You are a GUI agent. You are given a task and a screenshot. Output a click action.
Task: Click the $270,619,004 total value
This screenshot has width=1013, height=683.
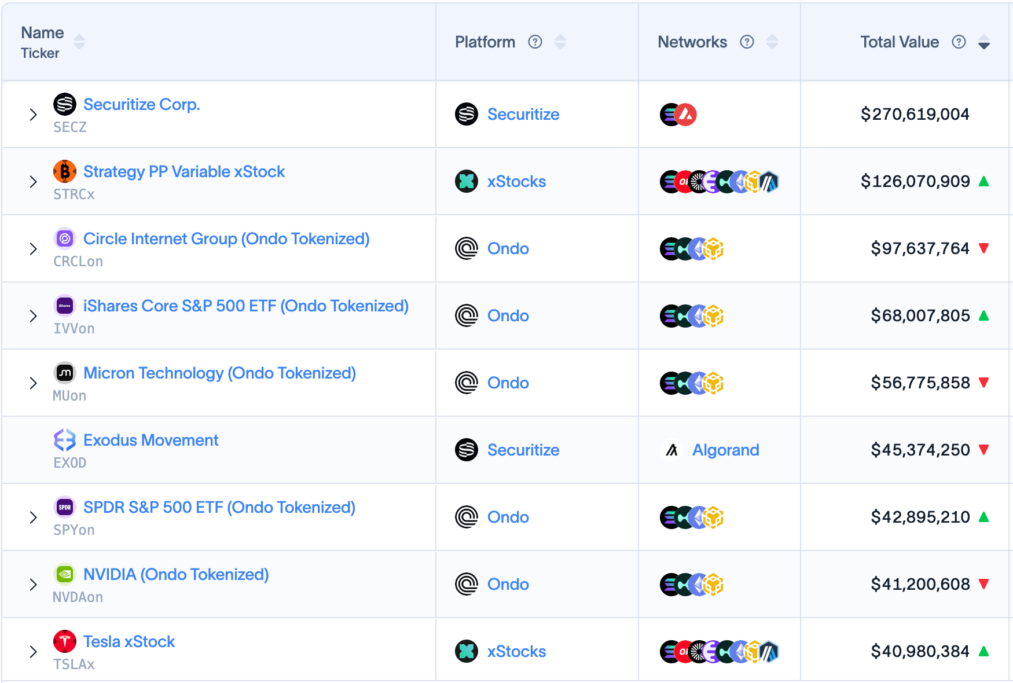(x=915, y=114)
